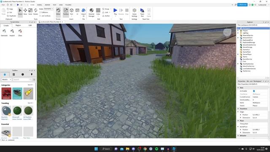Click Import 3D in the ribbon
Image resolution: width=270 pixels, height=152 pixels.
(x=84, y=12)
